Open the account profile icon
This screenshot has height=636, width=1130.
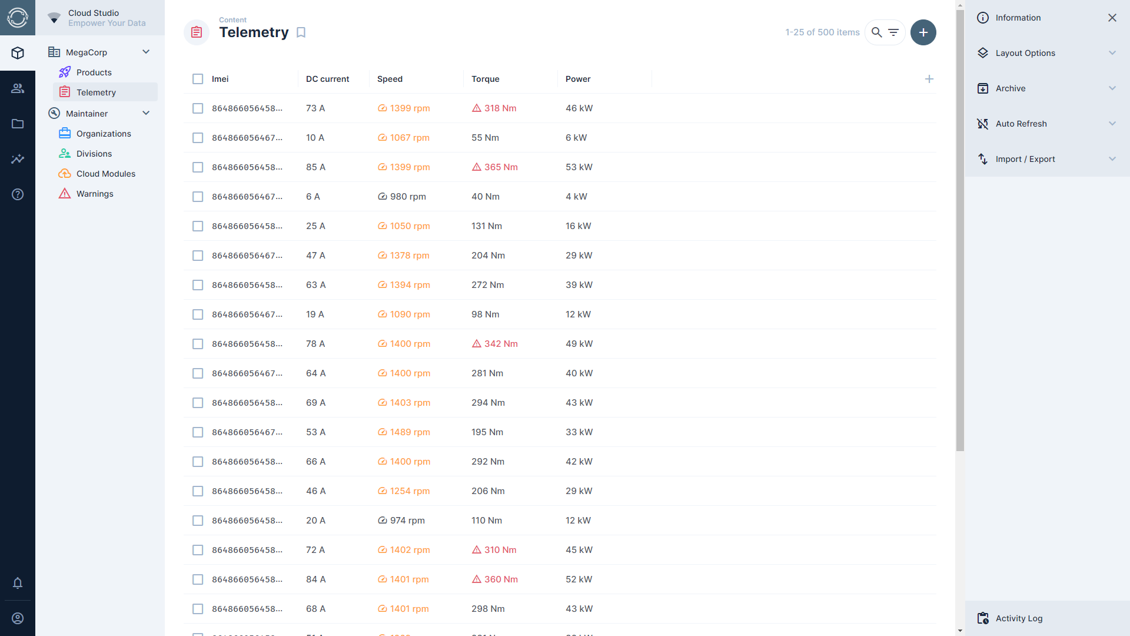[x=18, y=618]
